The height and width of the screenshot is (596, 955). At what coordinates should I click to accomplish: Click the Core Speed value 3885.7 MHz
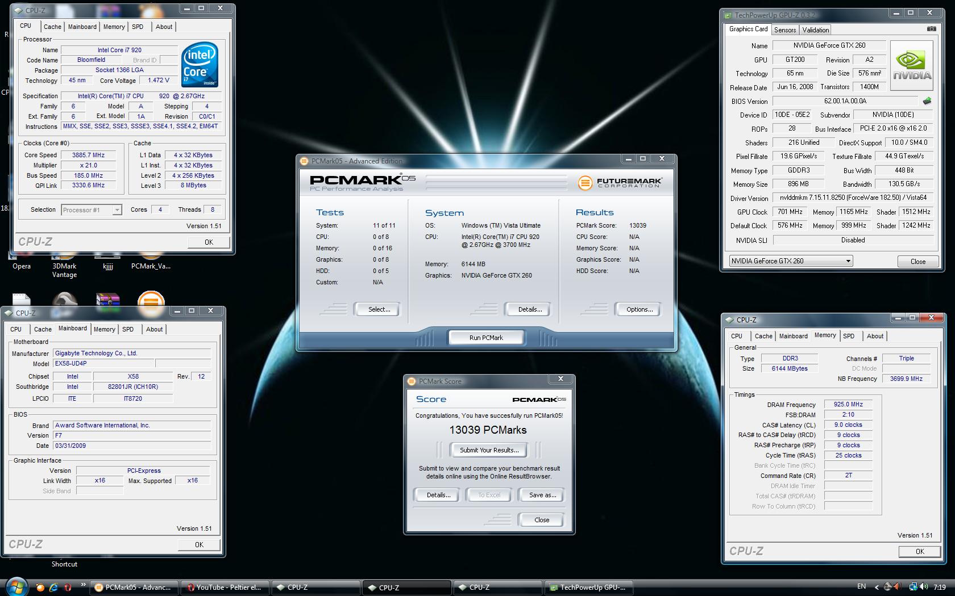(x=88, y=155)
